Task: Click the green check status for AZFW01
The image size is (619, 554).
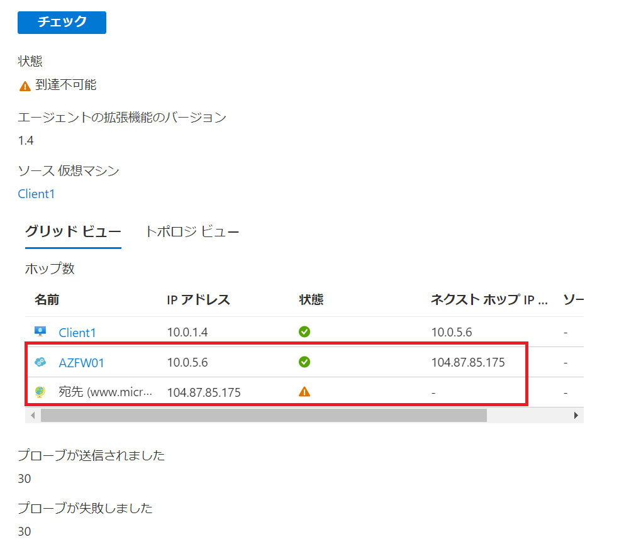Action: pyautogui.click(x=304, y=362)
